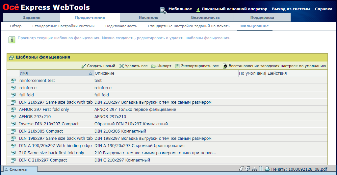Viewport: 337px width, 175px height.
Task: Switch to the Безопасность tab
Action: pos(205,17)
